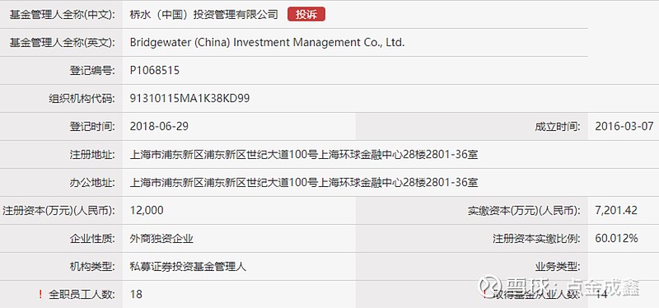659x308 pixels.
Task: Click institution type 私募证券投资基金管理人
Action: pos(189,266)
